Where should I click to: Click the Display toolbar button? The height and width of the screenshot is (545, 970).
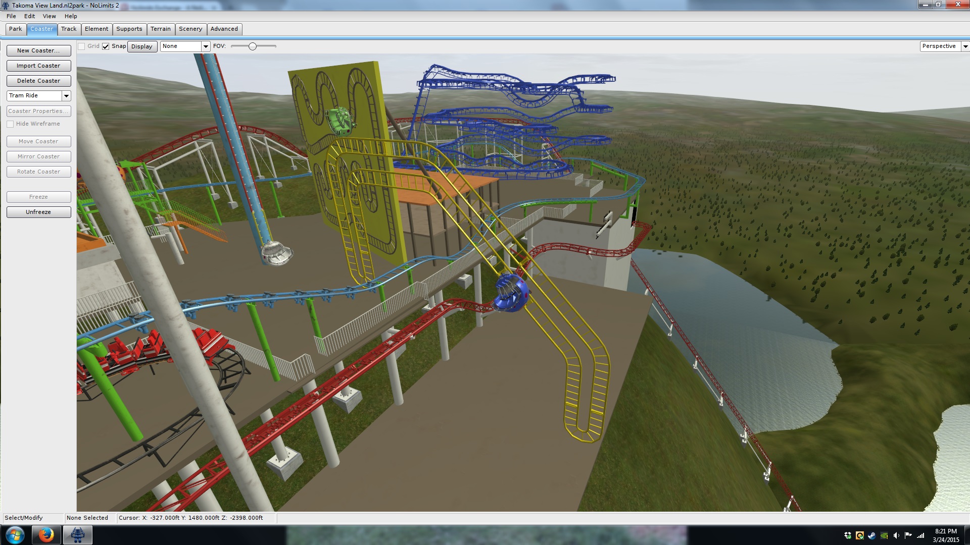(141, 46)
